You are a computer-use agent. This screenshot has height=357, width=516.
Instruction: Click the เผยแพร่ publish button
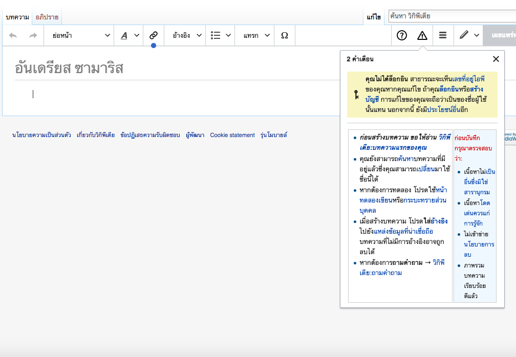coord(500,35)
